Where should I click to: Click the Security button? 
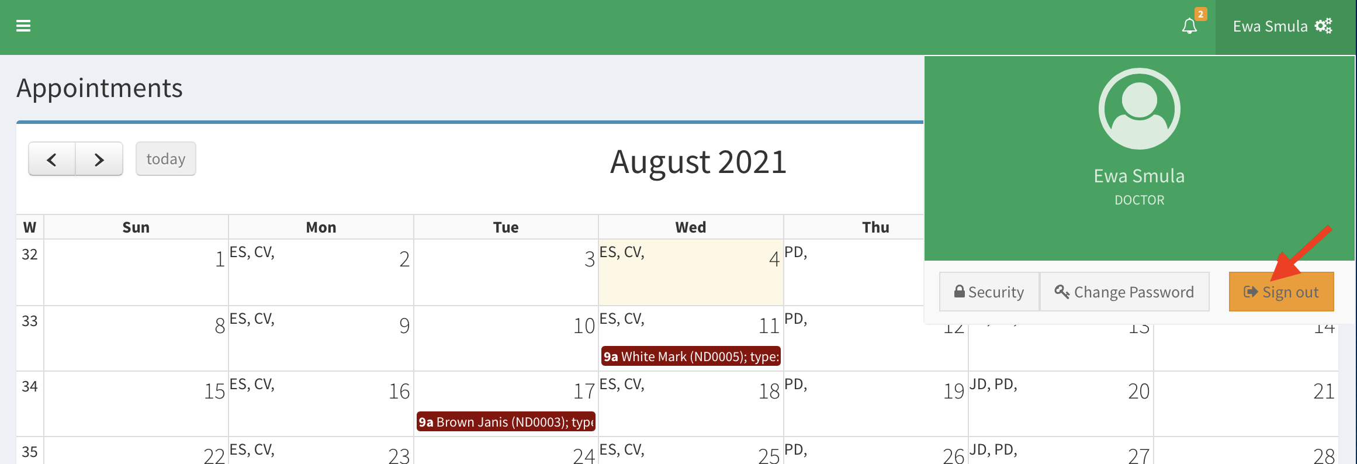[989, 292]
